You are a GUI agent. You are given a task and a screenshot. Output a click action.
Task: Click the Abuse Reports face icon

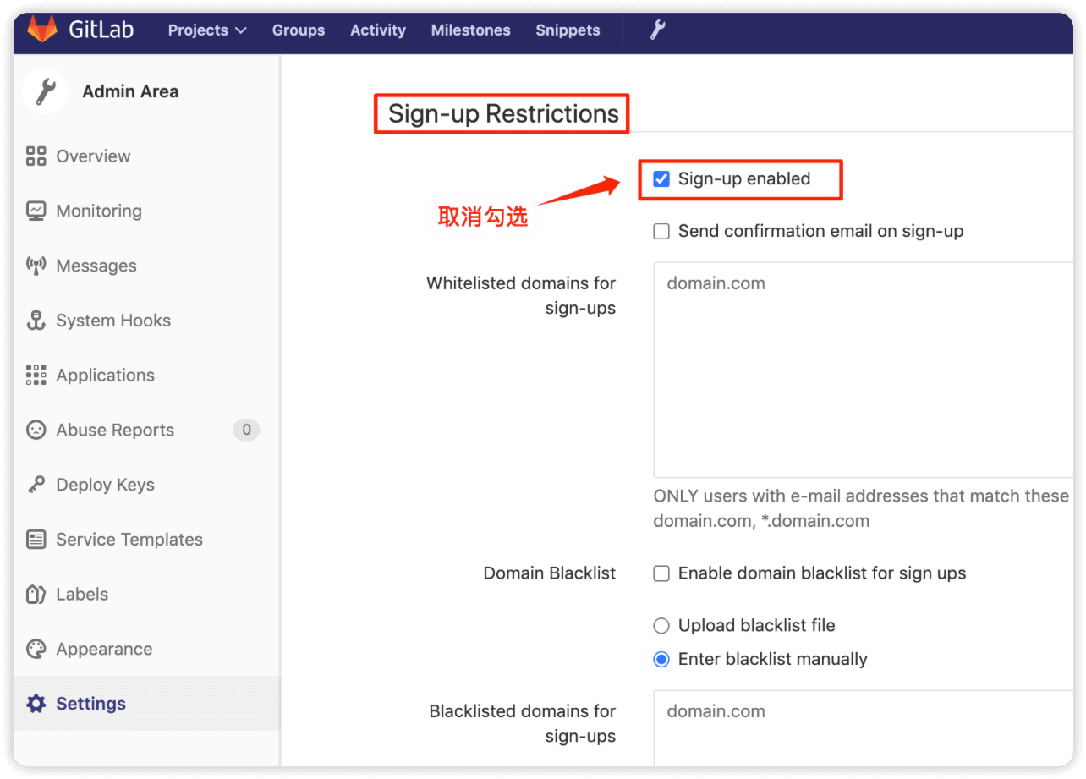[x=36, y=430]
